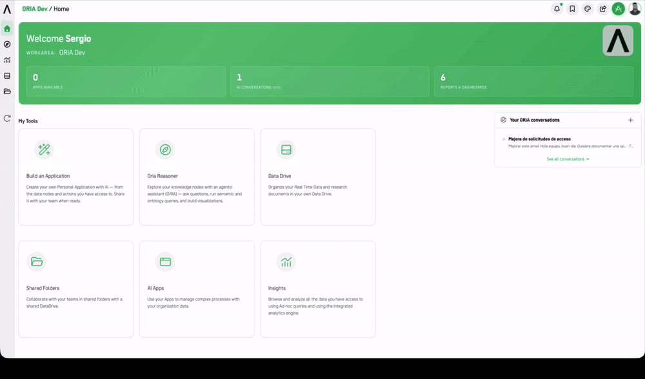Click the compass icon on Oria Reasoner card
The width and height of the screenshot is (645, 379).
165,150
